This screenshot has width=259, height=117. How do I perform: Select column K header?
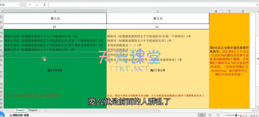pos(55,11)
